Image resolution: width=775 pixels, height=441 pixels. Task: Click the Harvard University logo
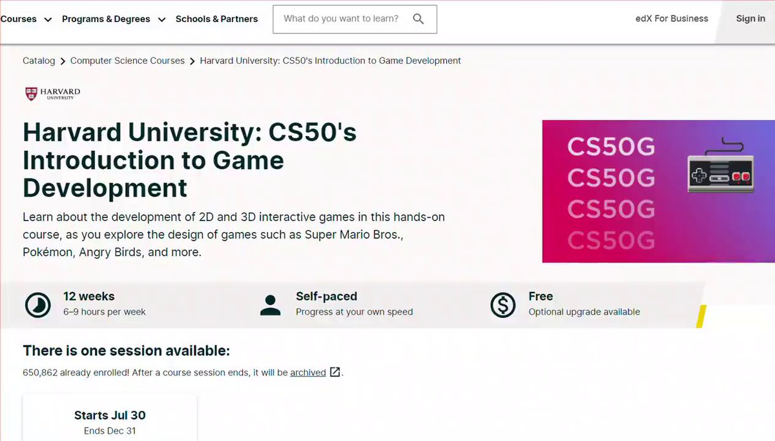point(53,94)
